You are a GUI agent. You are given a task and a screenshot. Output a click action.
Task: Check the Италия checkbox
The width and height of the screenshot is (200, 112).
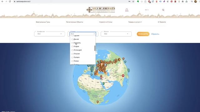(x=72, y=54)
